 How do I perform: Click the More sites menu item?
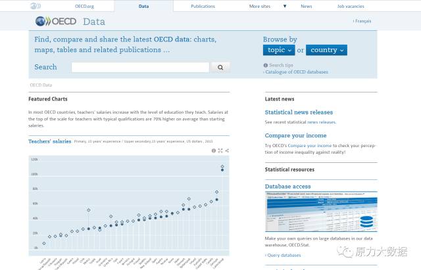click(x=260, y=6)
